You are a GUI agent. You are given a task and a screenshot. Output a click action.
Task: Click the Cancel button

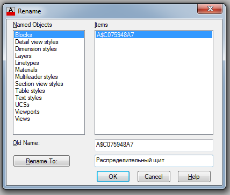(154, 177)
